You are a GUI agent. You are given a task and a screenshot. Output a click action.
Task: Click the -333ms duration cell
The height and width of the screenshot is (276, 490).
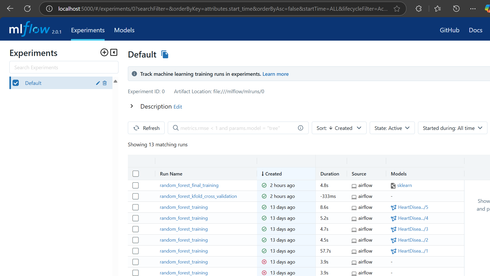pyautogui.click(x=328, y=196)
